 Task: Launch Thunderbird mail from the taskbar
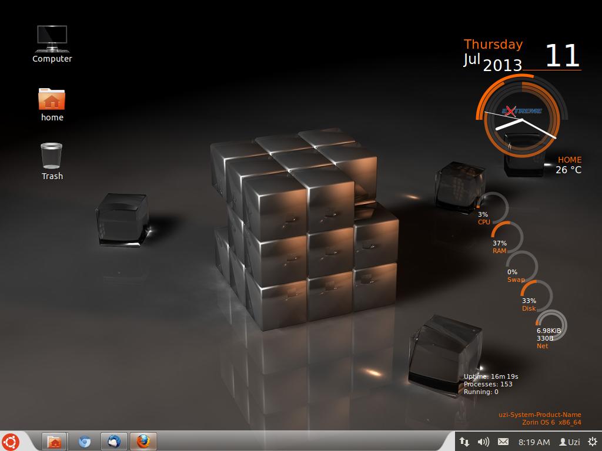tap(114, 441)
